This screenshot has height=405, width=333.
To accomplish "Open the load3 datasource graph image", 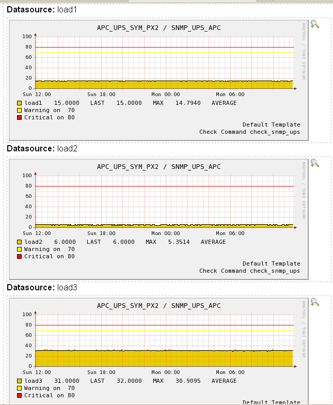I will (159, 351).
